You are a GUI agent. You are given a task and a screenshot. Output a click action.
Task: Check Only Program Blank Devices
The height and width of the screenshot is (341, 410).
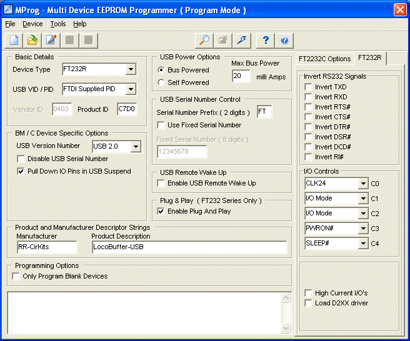coord(16,276)
